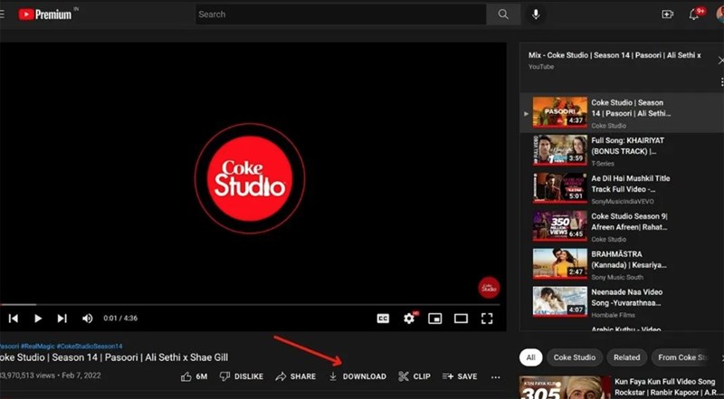Close the Mix playlist panel
Image resolution: width=724 pixels, height=399 pixels.
click(720, 61)
